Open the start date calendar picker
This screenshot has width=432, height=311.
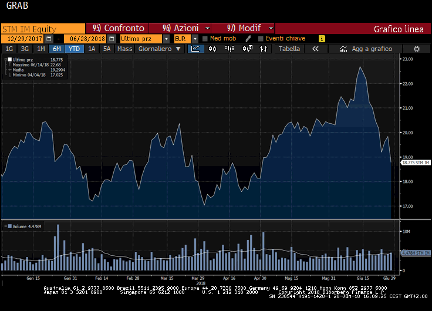point(49,39)
